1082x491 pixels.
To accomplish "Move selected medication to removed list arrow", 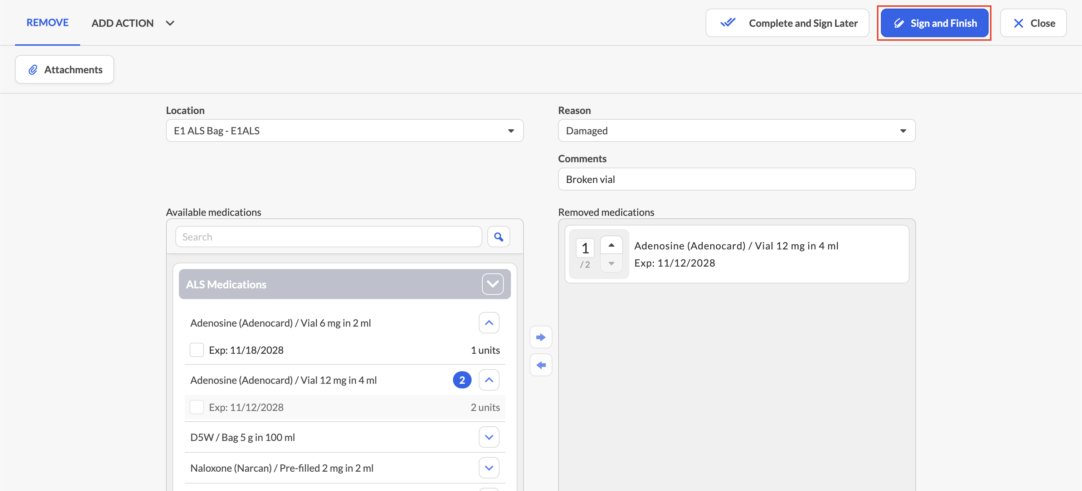I will 541,337.
